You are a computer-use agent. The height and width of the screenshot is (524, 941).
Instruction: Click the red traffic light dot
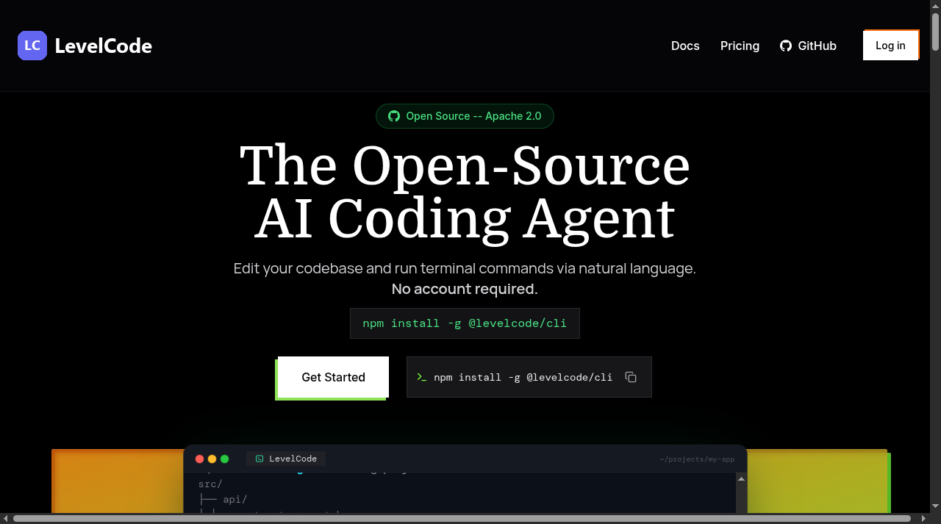click(199, 459)
